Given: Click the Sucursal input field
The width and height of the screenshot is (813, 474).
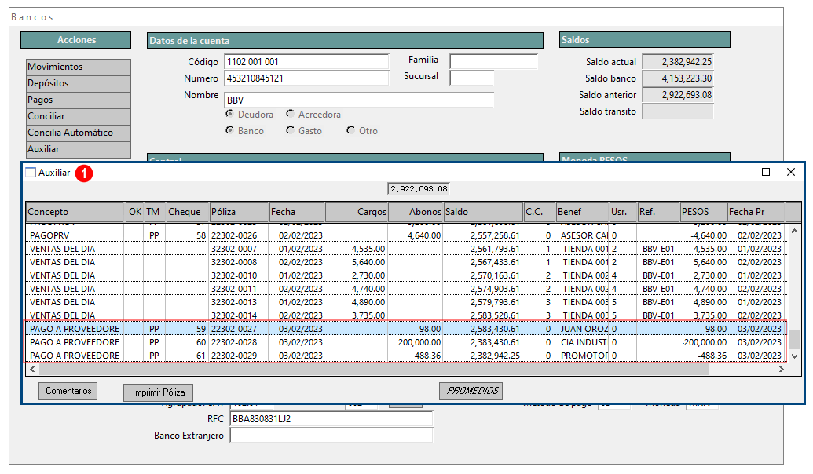Looking at the screenshot, I should pos(472,78).
